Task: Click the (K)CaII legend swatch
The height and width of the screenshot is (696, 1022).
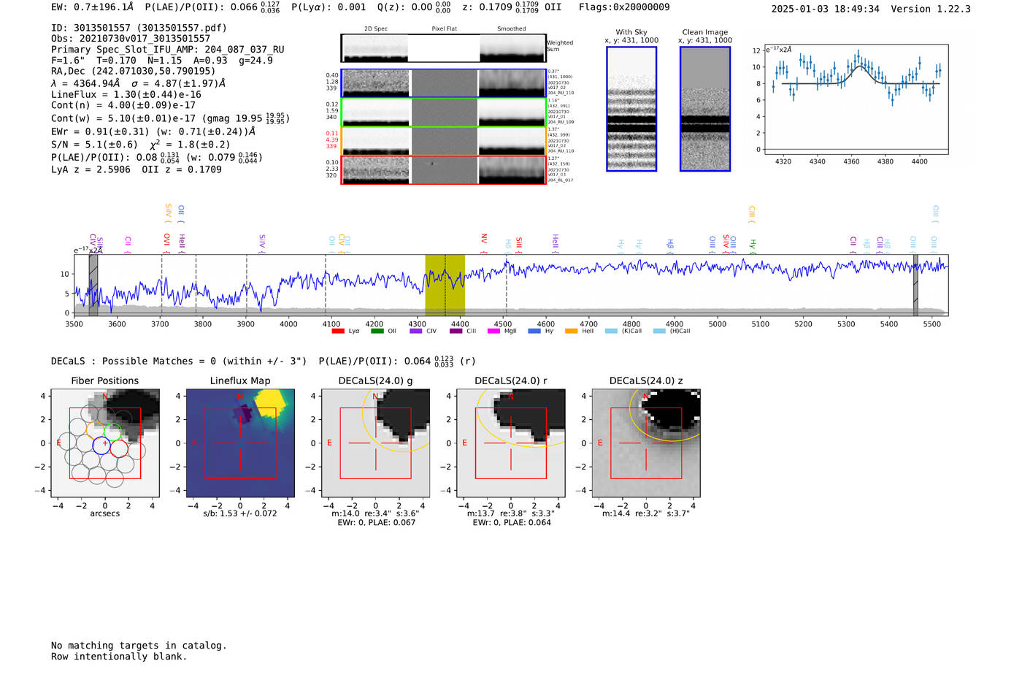Action: (611, 332)
